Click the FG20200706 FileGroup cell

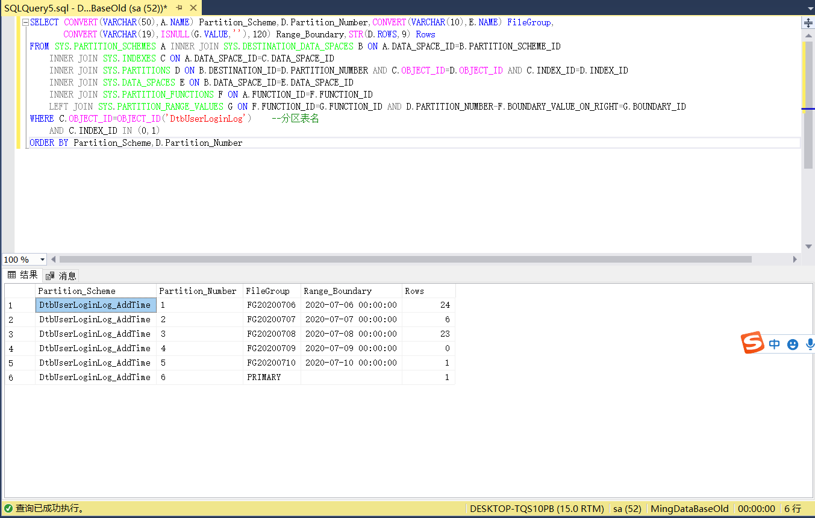click(272, 305)
